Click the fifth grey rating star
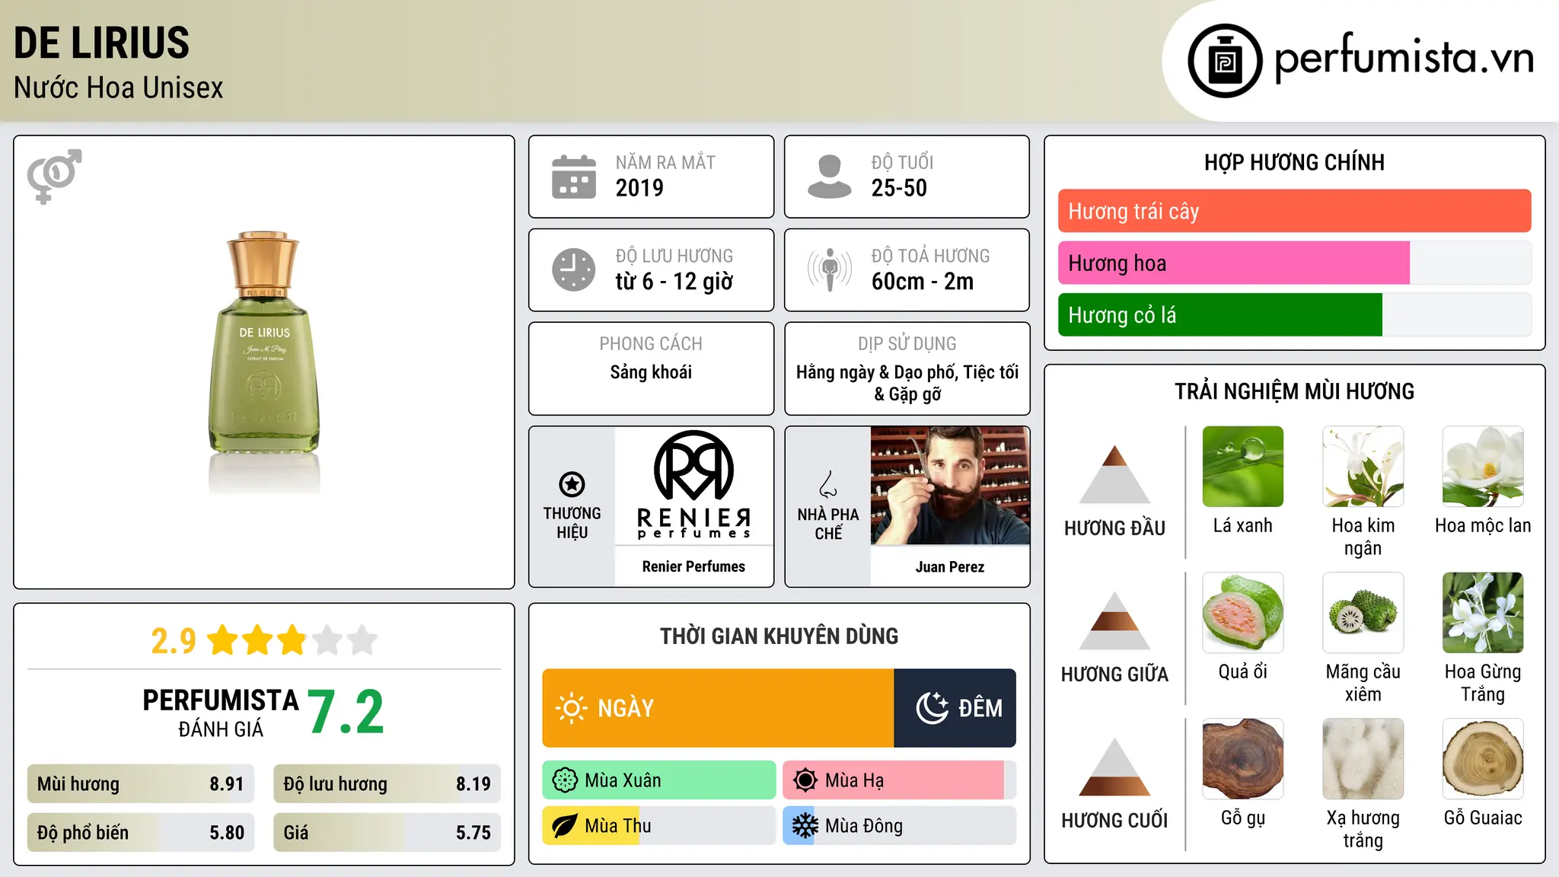Screen dimensions: 1559x877 click(362, 640)
